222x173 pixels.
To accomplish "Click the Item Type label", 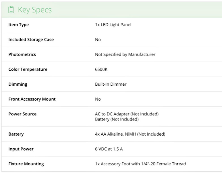I will coord(19,25).
